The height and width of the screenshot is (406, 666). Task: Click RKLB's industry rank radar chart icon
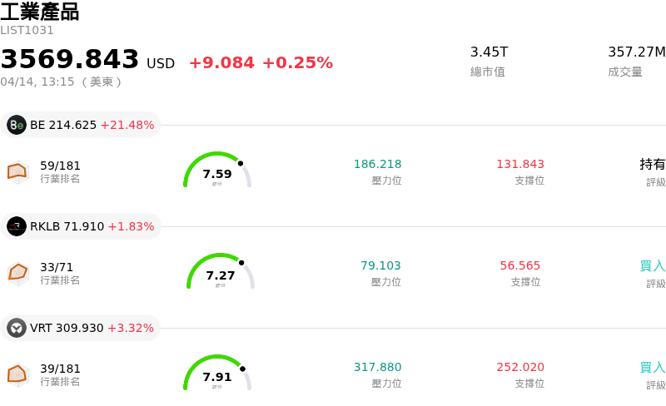tap(18, 273)
